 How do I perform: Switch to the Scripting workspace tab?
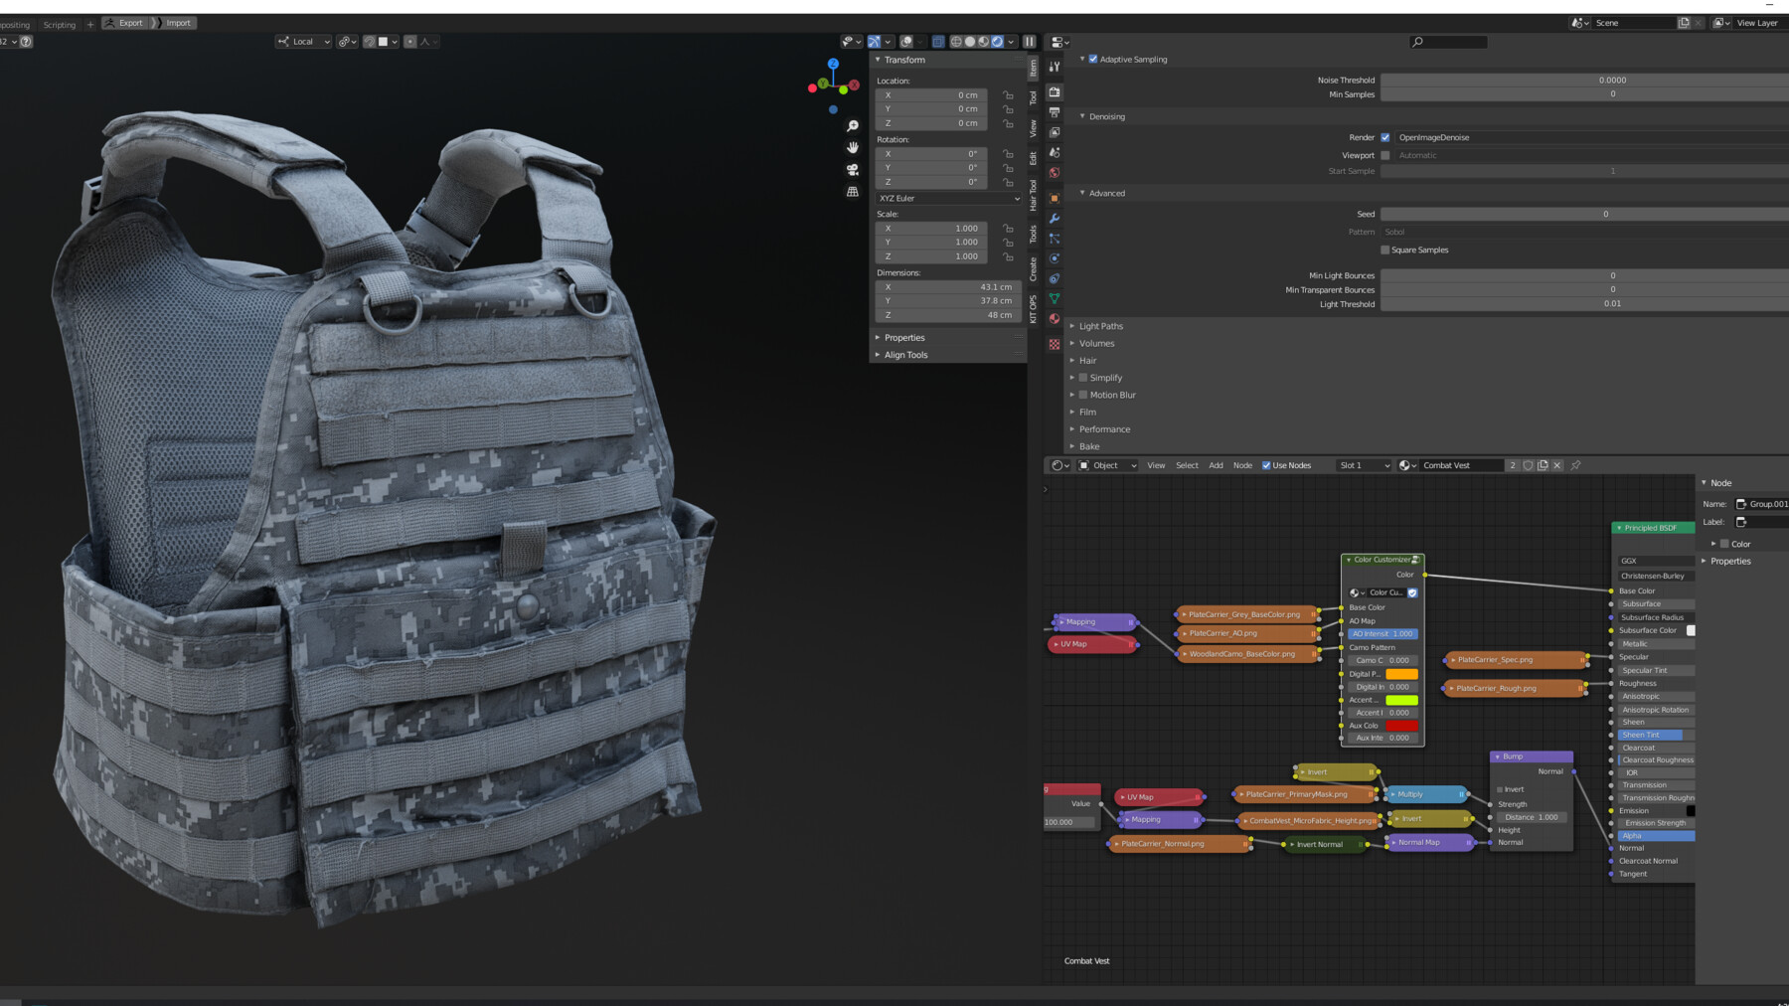59,24
